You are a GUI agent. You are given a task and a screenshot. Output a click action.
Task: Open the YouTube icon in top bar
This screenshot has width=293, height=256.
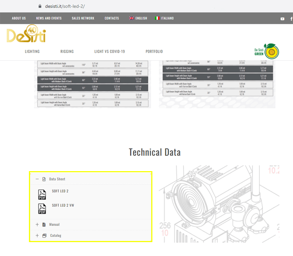click(x=282, y=19)
